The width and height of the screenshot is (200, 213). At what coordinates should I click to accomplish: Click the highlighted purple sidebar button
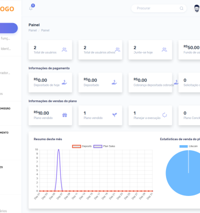point(8,28)
